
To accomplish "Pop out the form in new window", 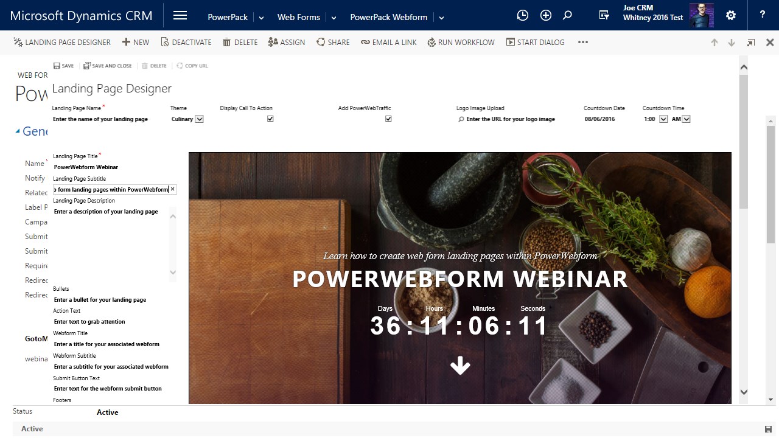I will [x=751, y=43].
